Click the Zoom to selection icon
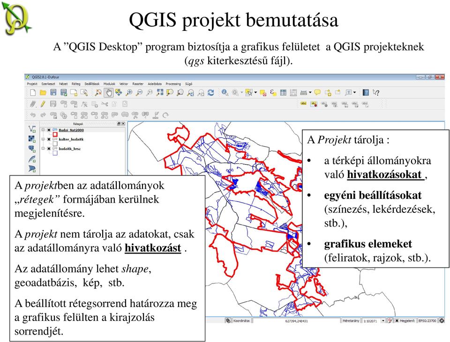 click(170, 93)
